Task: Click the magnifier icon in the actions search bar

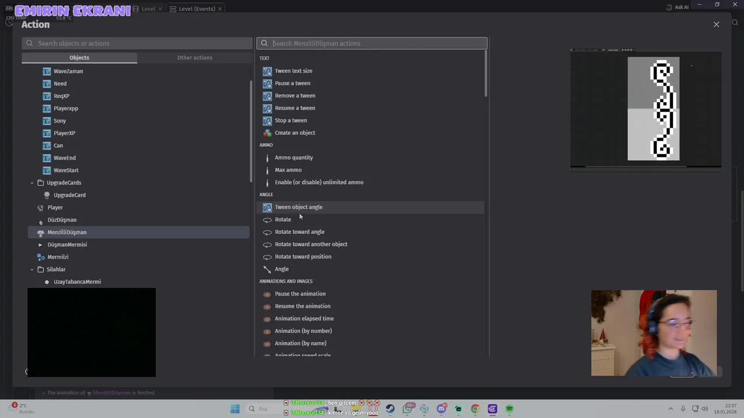Action: coord(264,43)
